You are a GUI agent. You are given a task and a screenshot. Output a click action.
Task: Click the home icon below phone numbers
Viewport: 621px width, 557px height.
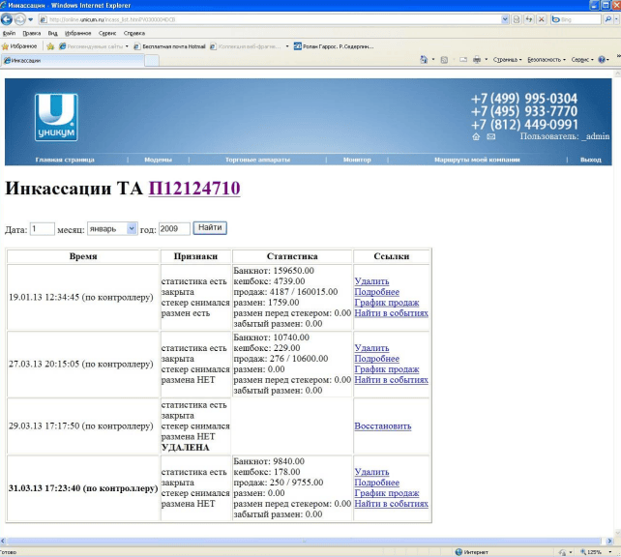click(476, 137)
